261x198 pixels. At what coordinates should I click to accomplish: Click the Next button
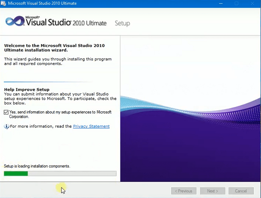212,191
